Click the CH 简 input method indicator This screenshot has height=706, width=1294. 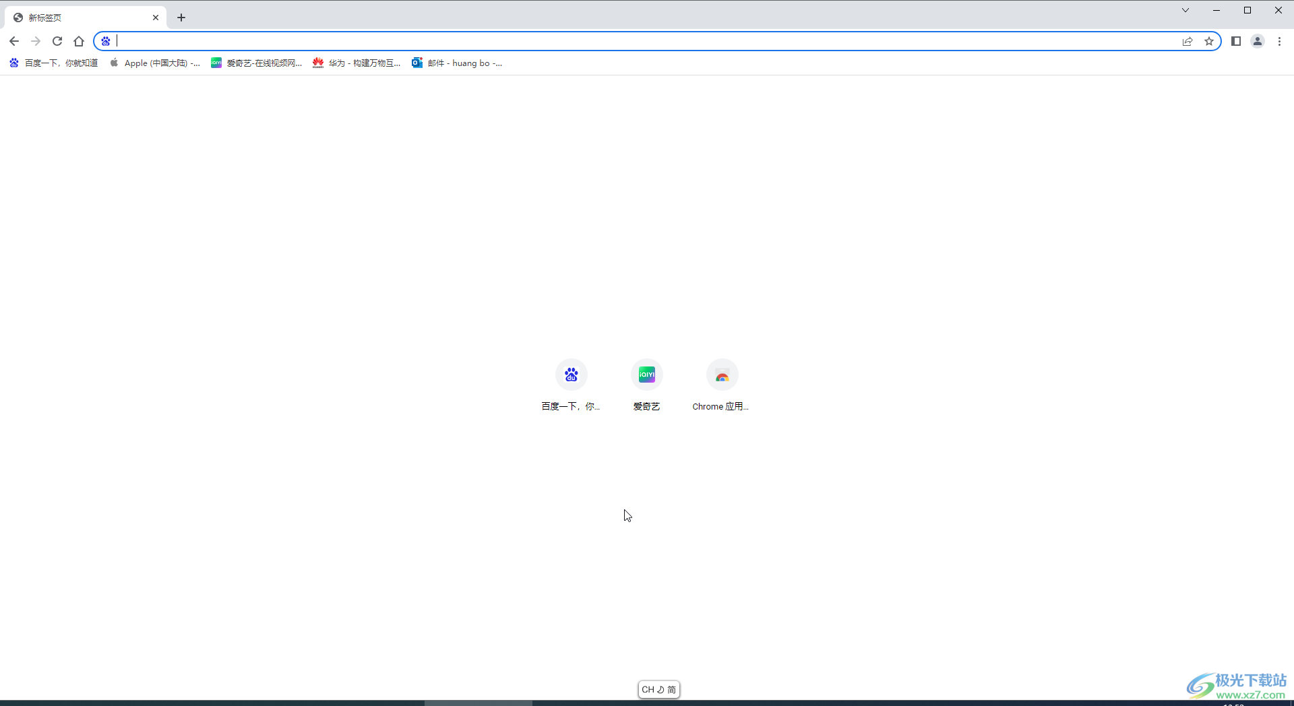point(659,689)
